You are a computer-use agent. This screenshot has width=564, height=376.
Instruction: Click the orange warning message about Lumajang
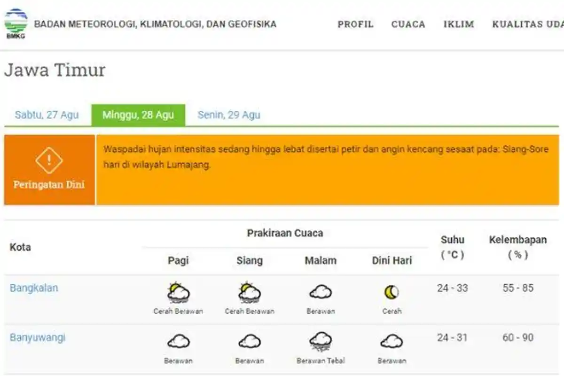click(325, 158)
